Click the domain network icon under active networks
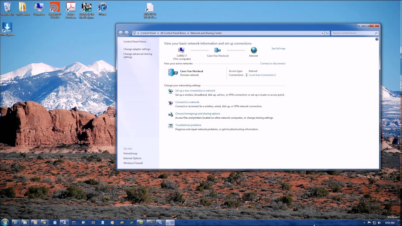Screen dimensions: 402x226 173,73
